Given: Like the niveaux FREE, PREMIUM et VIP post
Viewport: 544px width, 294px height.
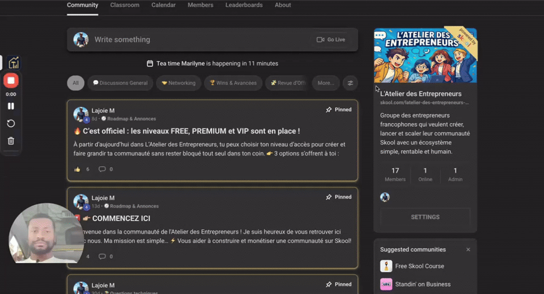Looking at the screenshot, I should [x=77, y=169].
